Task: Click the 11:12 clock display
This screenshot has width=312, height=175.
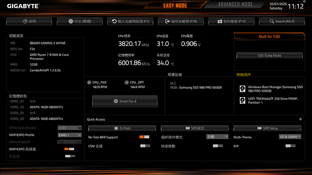Action: [x=296, y=6]
